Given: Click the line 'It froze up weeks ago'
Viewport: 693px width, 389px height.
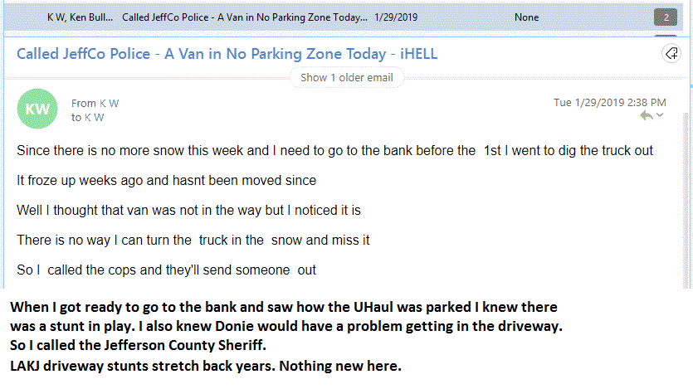Looking at the screenshot, I should (166, 180).
